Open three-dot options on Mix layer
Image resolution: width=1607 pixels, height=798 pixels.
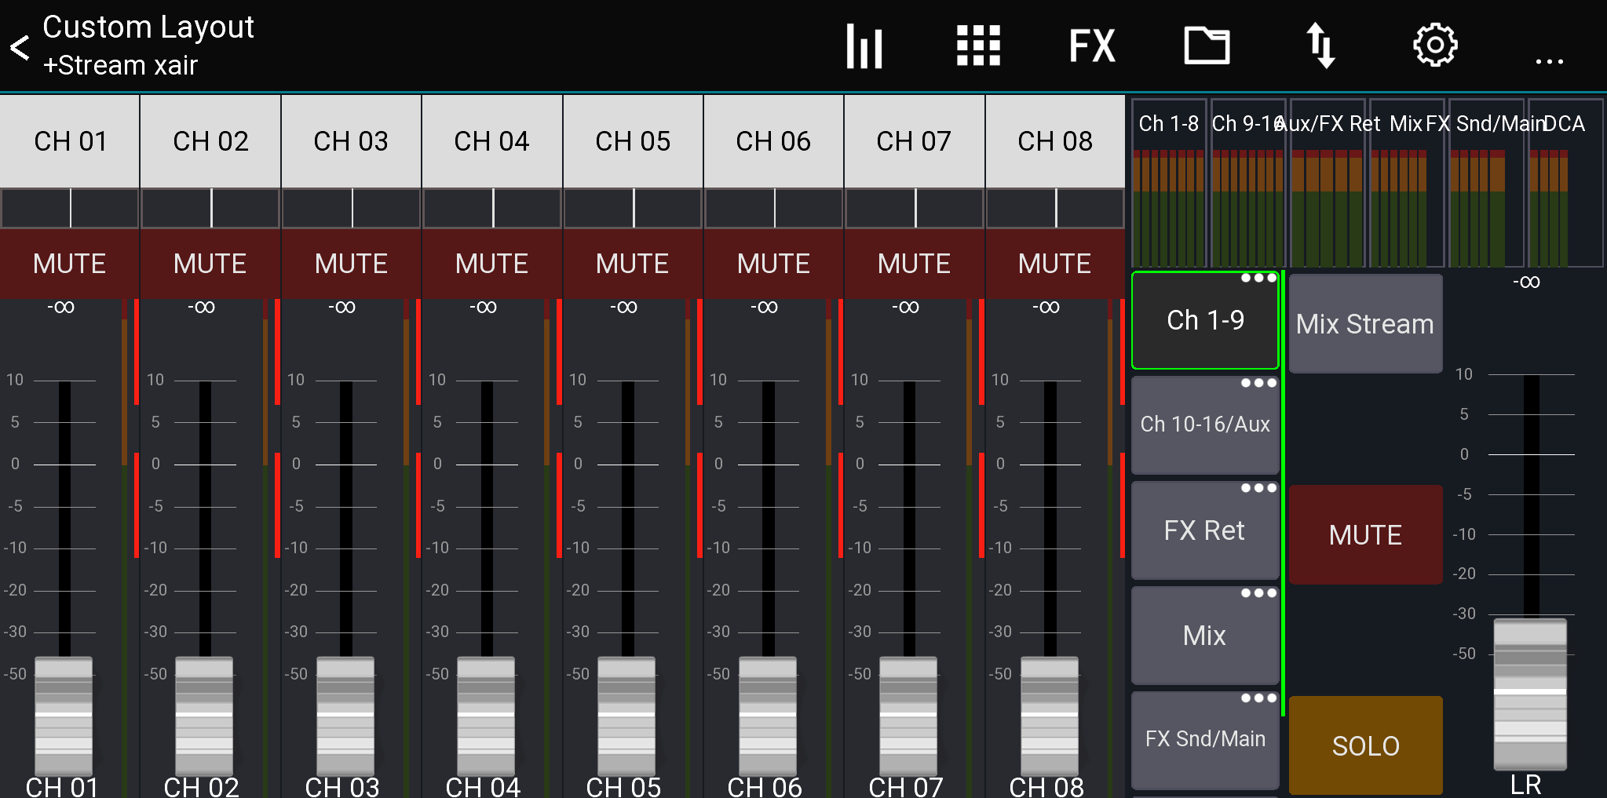click(1258, 593)
